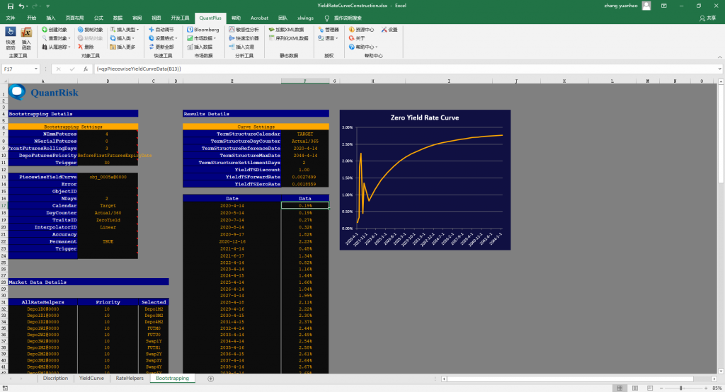Click the user account avatar

click(x=646, y=6)
